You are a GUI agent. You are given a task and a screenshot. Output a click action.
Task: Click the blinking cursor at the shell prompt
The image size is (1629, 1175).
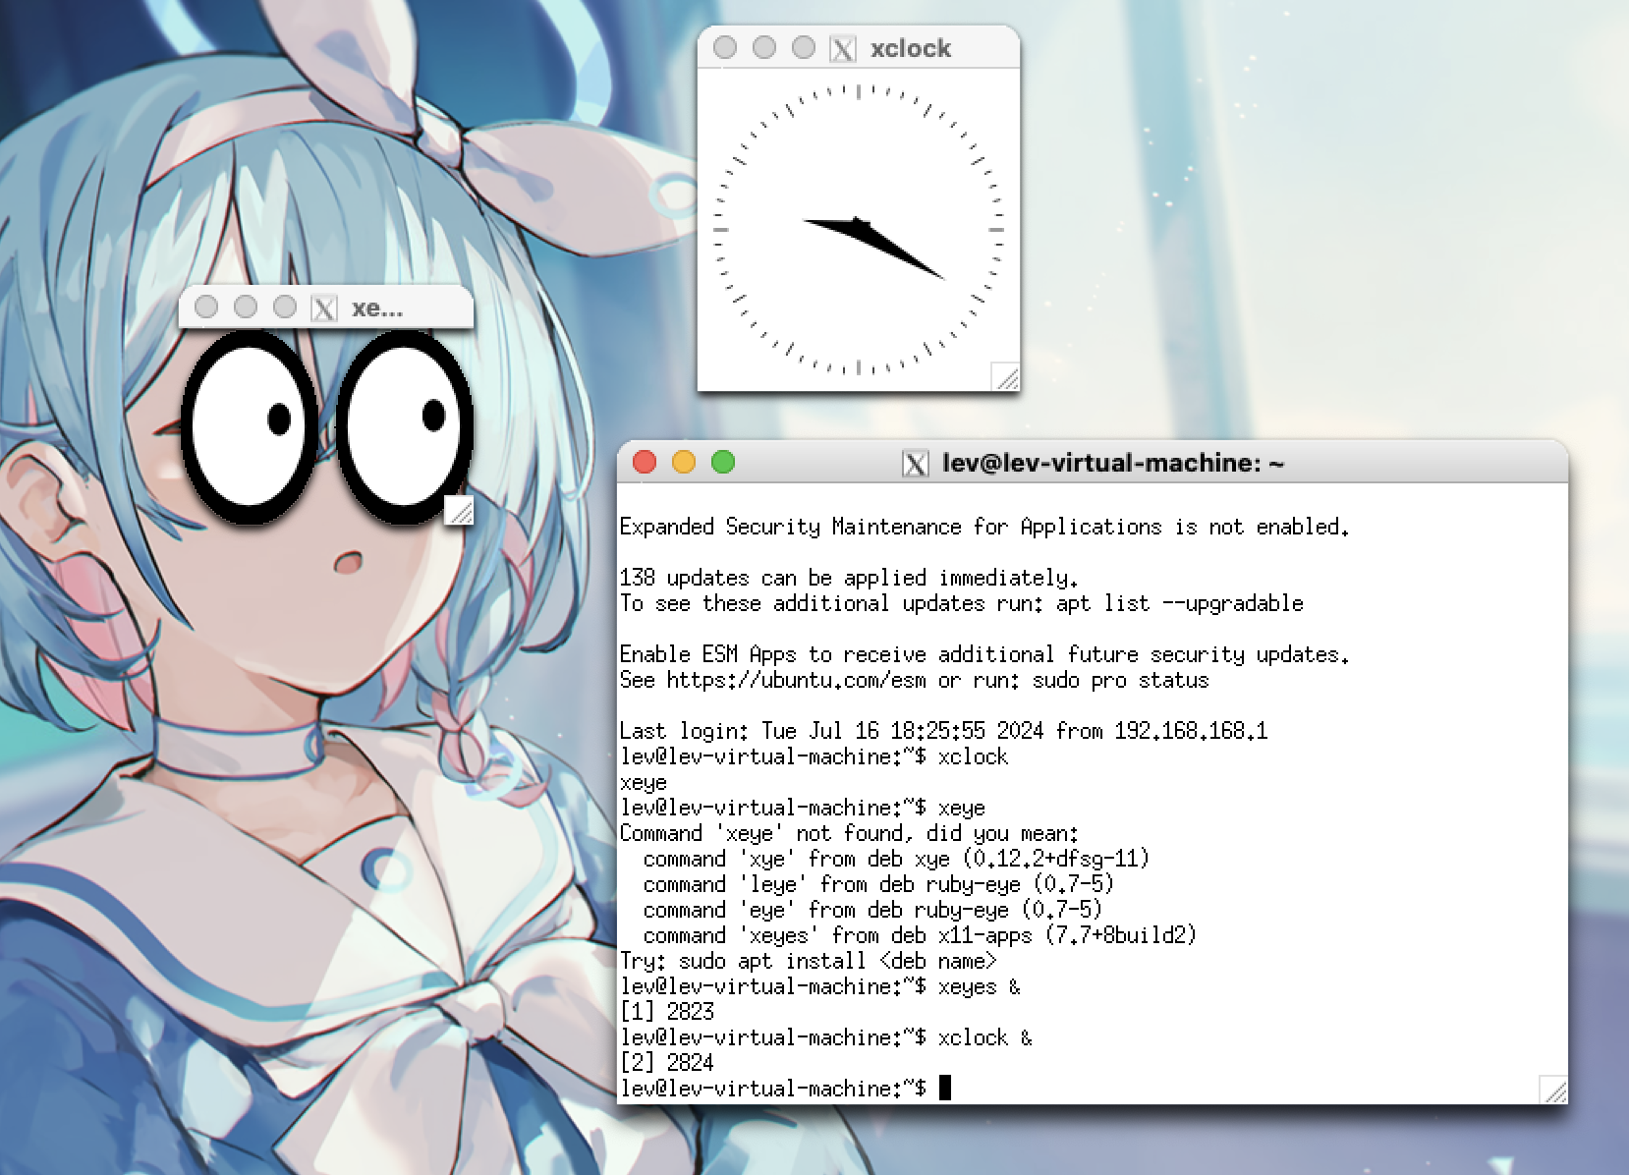[946, 1088]
